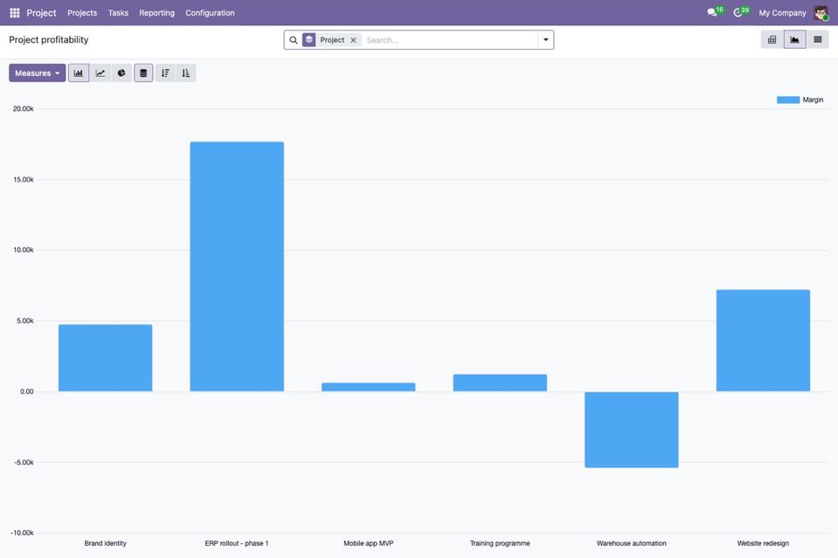Viewport: 838px width, 558px height.
Task: Open the Configuration menu
Action: pyautogui.click(x=210, y=13)
